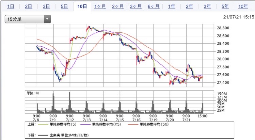This screenshot has height=140, width=255.
Task: Click the 50M volume axis label
Action: tap(221, 107)
